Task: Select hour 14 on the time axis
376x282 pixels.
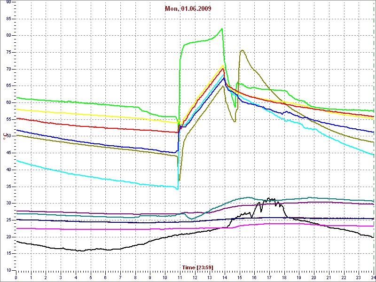Action: tap(225, 278)
